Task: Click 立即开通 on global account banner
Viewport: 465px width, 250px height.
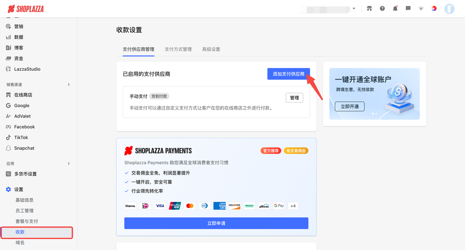Action: pos(349,106)
